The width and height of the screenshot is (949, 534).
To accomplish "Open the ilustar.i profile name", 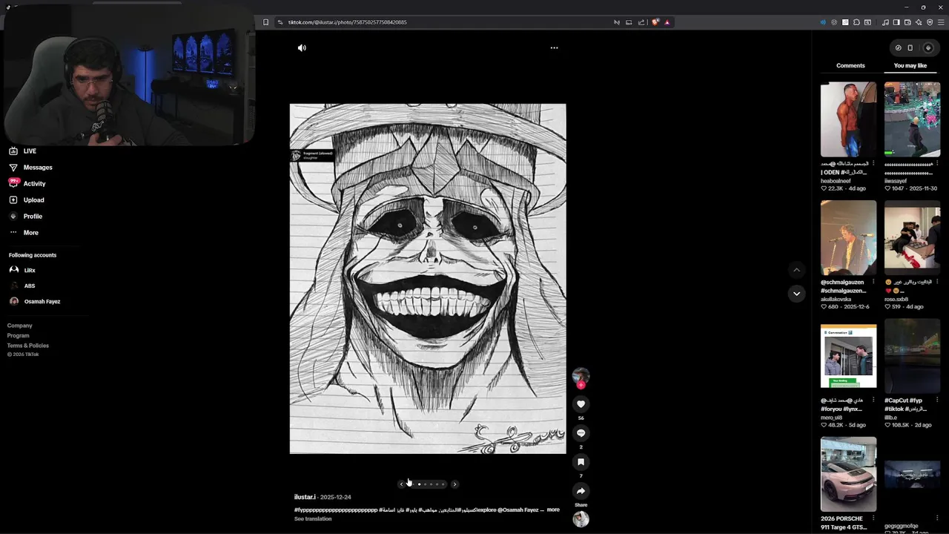I will [x=305, y=497].
